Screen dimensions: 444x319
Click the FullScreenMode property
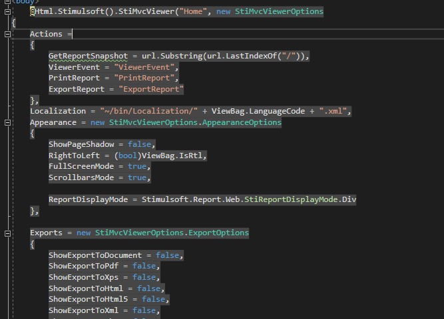(x=81, y=166)
